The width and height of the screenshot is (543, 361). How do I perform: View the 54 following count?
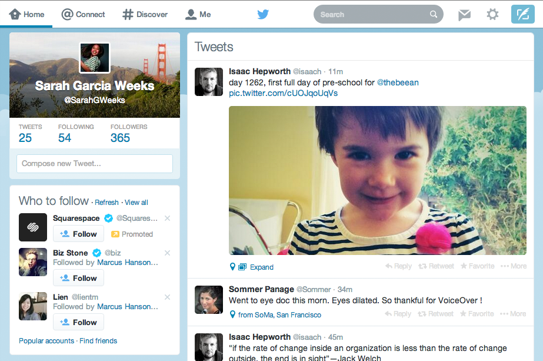tap(65, 138)
